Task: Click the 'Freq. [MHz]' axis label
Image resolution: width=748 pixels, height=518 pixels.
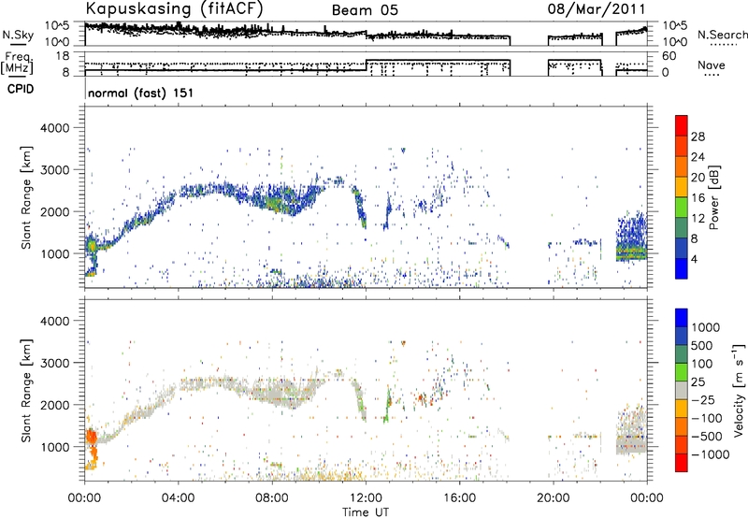Action: (18, 63)
